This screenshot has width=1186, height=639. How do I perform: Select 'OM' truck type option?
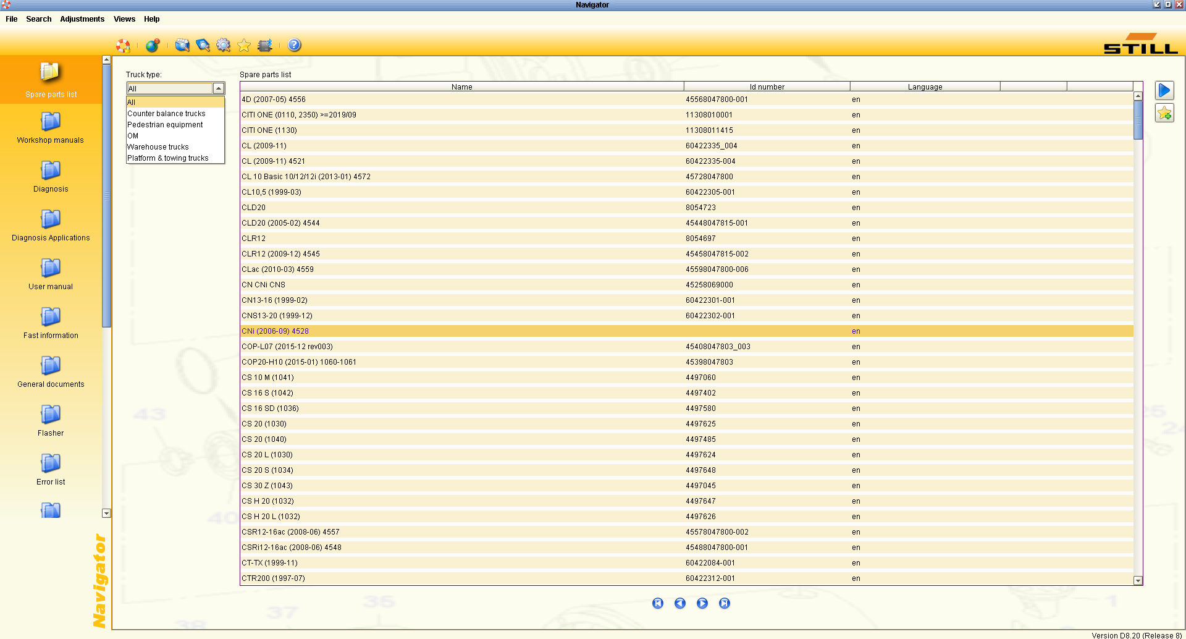coord(175,136)
